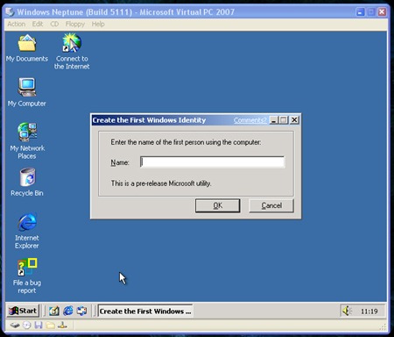
Task: Open the Start menu
Action: click(23, 311)
